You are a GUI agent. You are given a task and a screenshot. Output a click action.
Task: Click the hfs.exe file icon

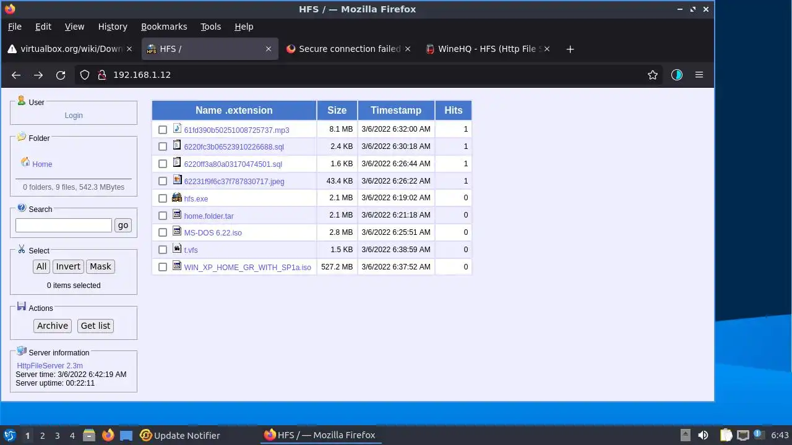pyautogui.click(x=177, y=198)
